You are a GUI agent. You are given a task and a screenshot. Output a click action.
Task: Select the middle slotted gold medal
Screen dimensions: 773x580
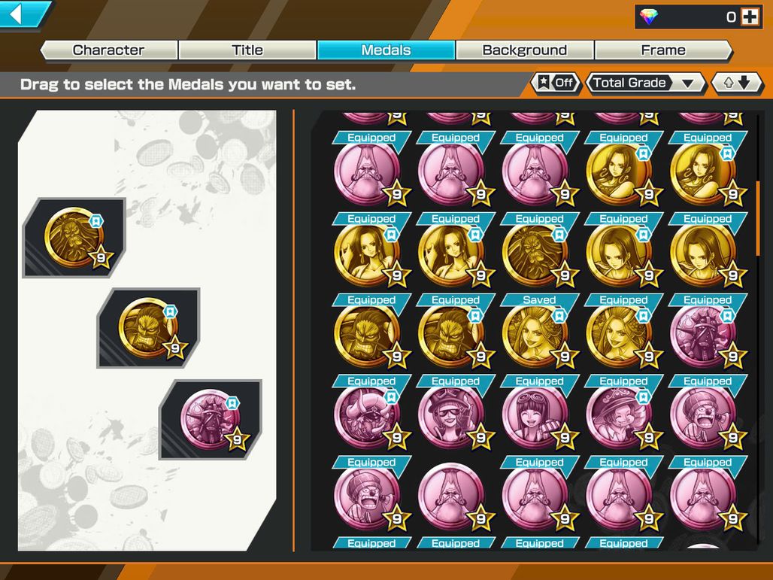point(148,329)
